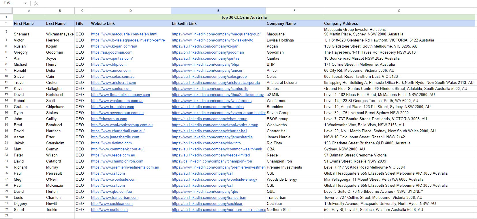Select the 'Northern Star' company cell
The height and width of the screenshot is (219, 477).
[x=294, y=210]
